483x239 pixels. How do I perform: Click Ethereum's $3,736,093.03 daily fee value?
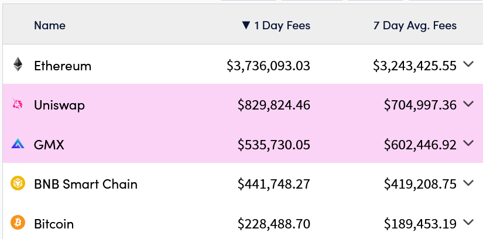[x=268, y=66]
